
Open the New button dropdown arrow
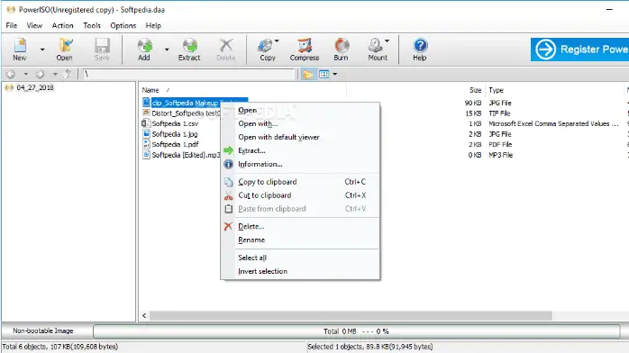click(42, 50)
